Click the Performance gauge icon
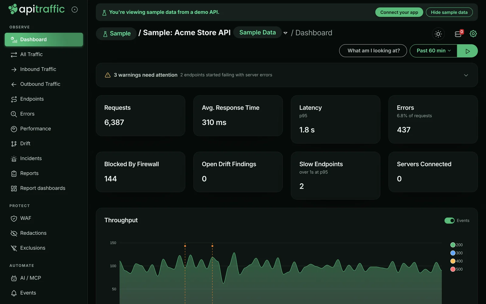The height and width of the screenshot is (304, 486). 14,129
